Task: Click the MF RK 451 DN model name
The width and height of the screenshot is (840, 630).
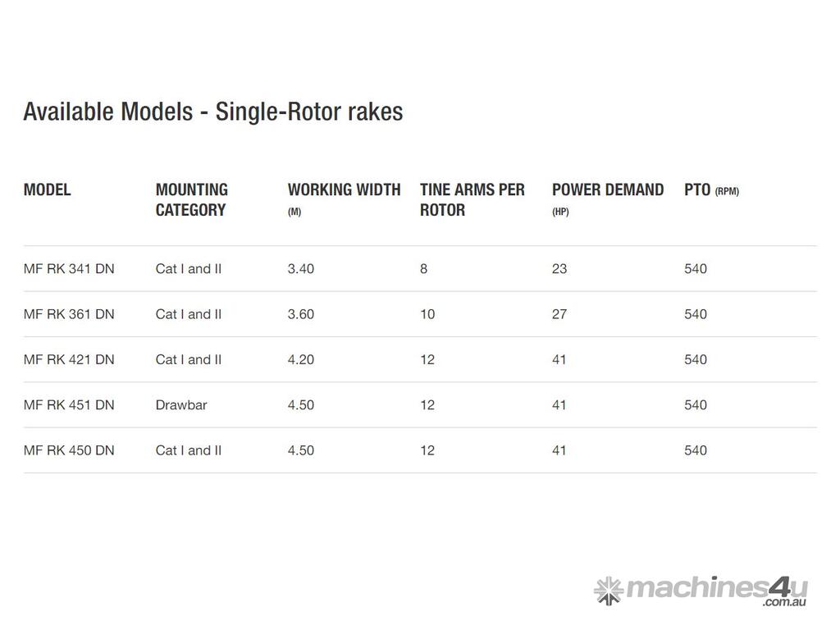Action: pos(69,404)
